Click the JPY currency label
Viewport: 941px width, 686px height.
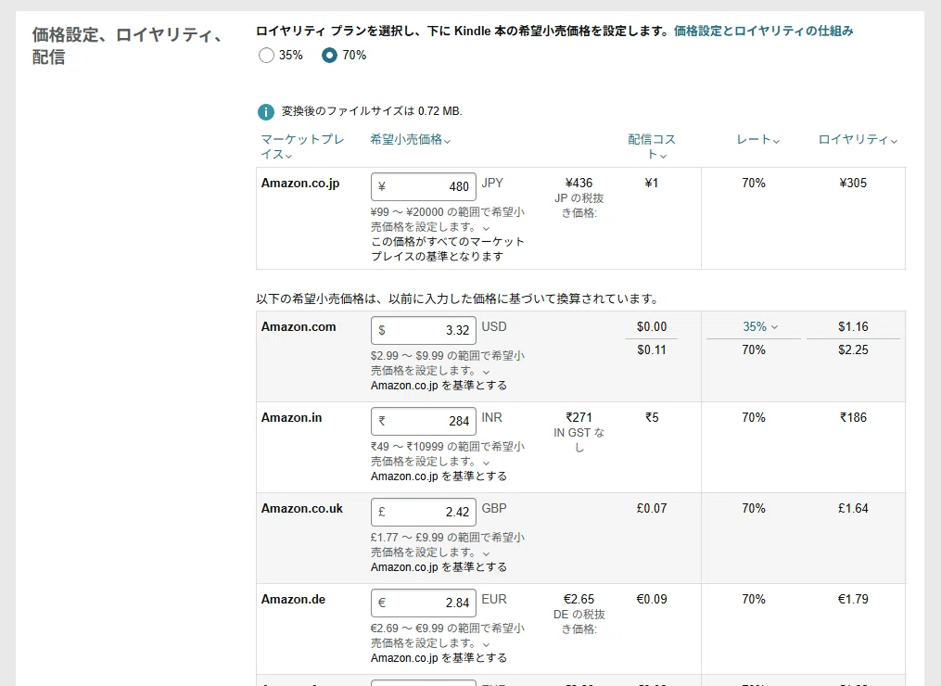492,183
